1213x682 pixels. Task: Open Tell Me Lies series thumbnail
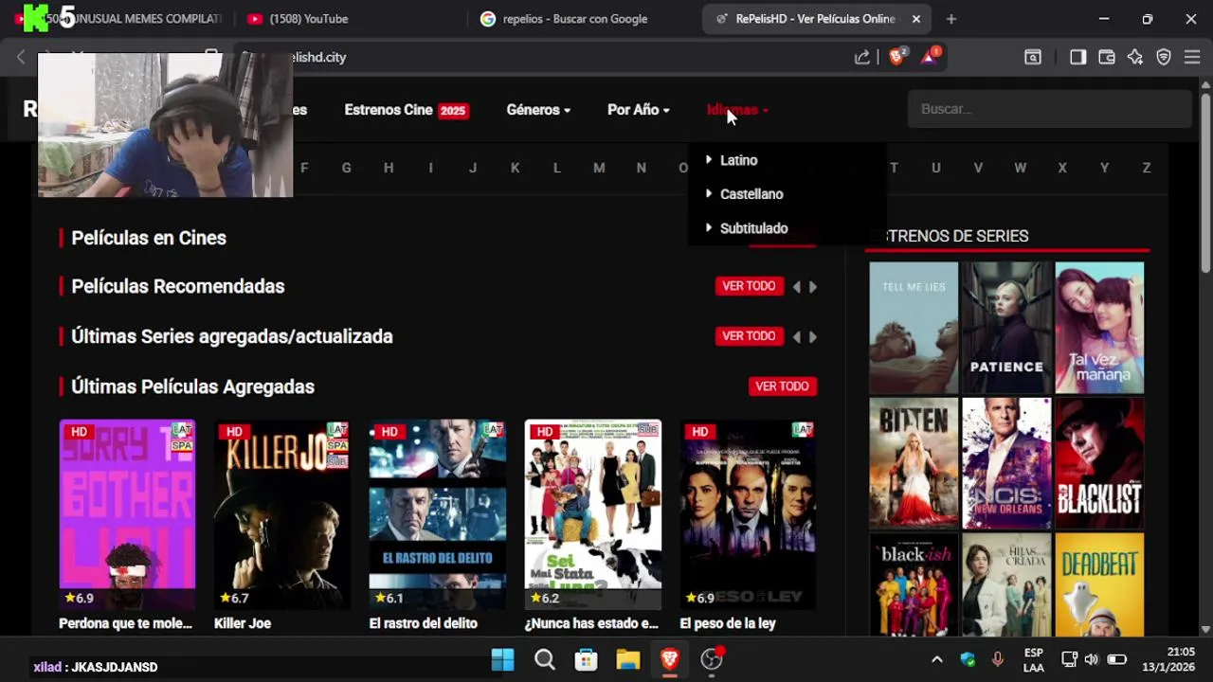pyautogui.click(x=914, y=328)
